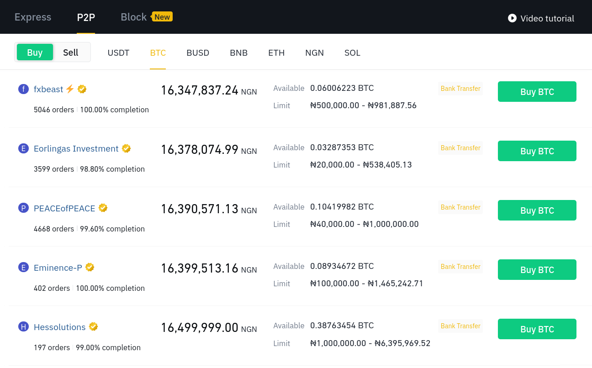Switch to the BUSD currency tab
Image resolution: width=592 pixels, height=368 pixels.
(198, 53)
